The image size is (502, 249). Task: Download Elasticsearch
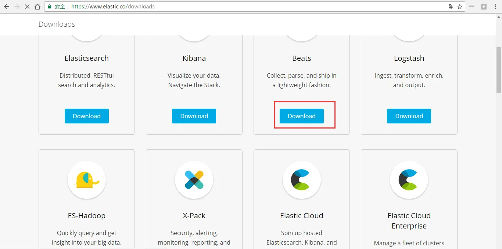[x=87, y=116]
